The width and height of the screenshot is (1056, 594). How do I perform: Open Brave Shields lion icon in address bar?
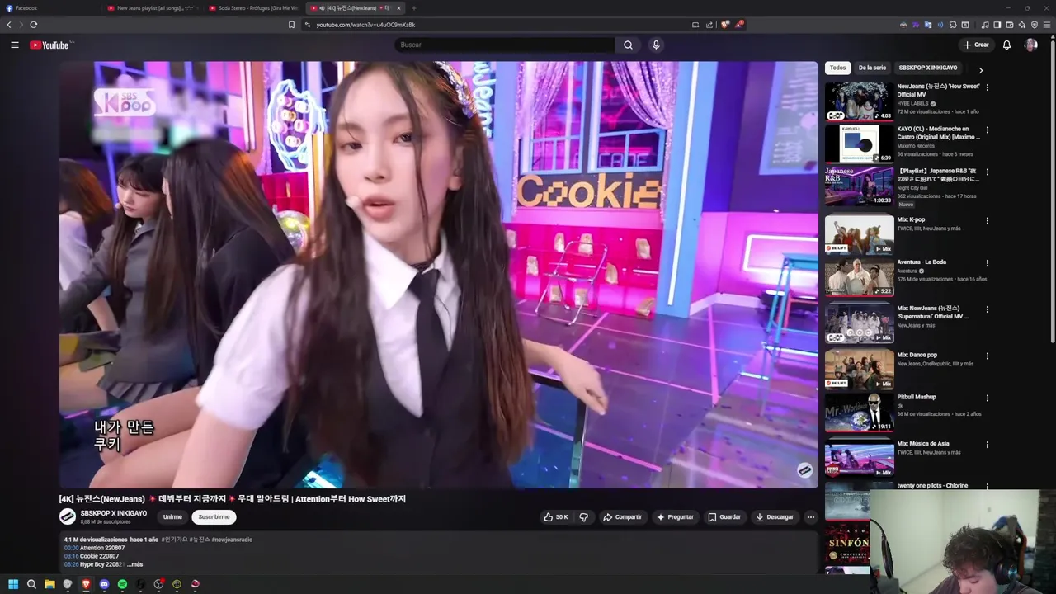click(725, 25)
